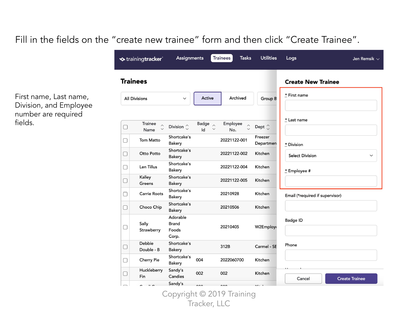Select the Sally Strawberry row checkbox
The height and width of the screenshot is (314, 418).
125,227
